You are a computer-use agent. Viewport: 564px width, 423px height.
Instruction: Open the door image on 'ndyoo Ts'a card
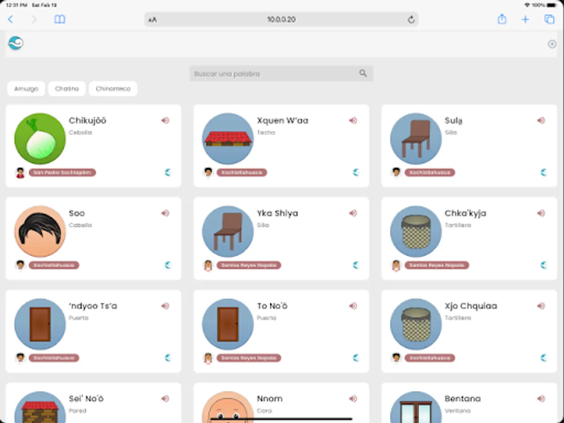click(x=40, y=324)
